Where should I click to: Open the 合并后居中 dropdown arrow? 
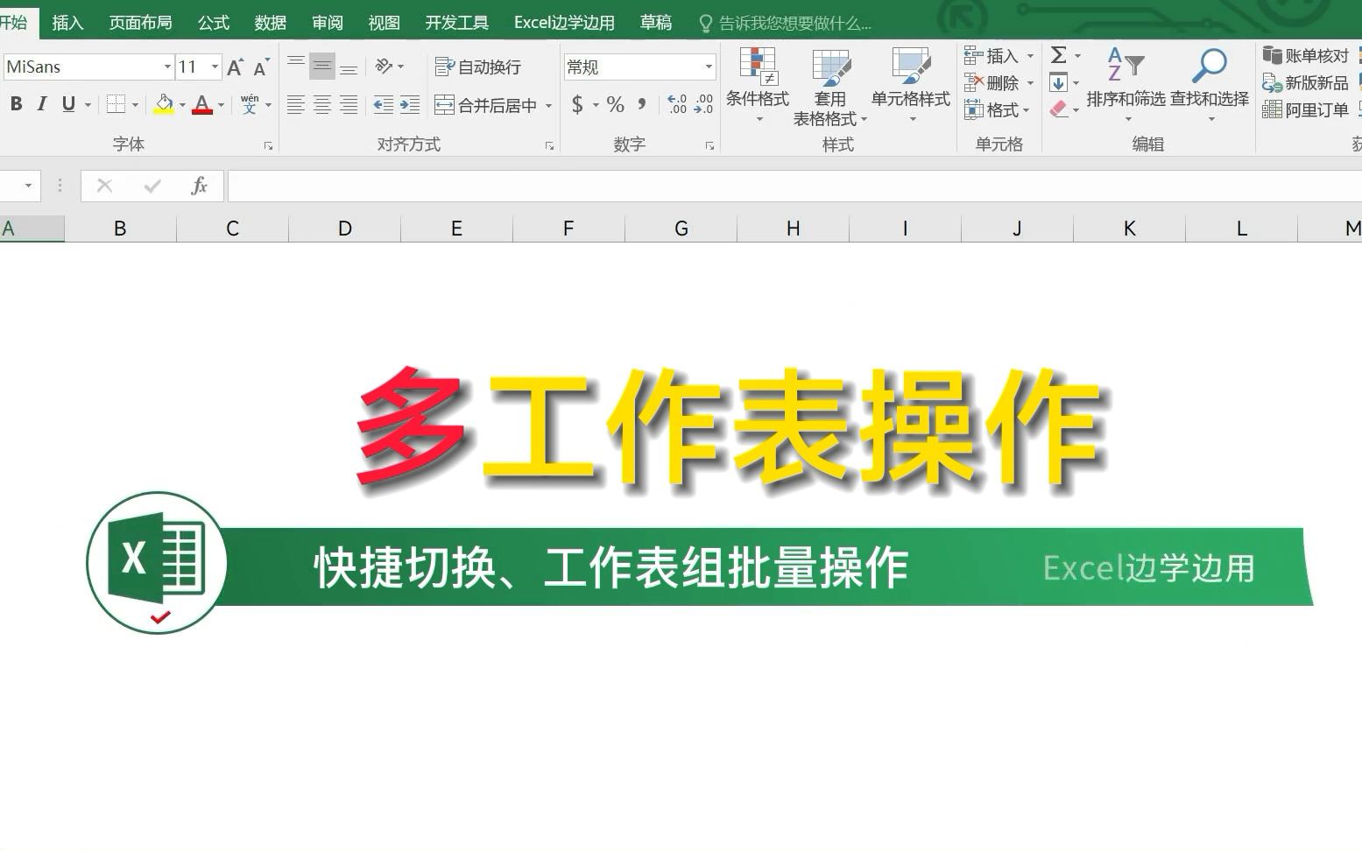pyautogui.click(x=548, y=106)
